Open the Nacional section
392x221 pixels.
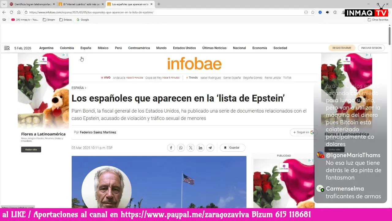239,48
